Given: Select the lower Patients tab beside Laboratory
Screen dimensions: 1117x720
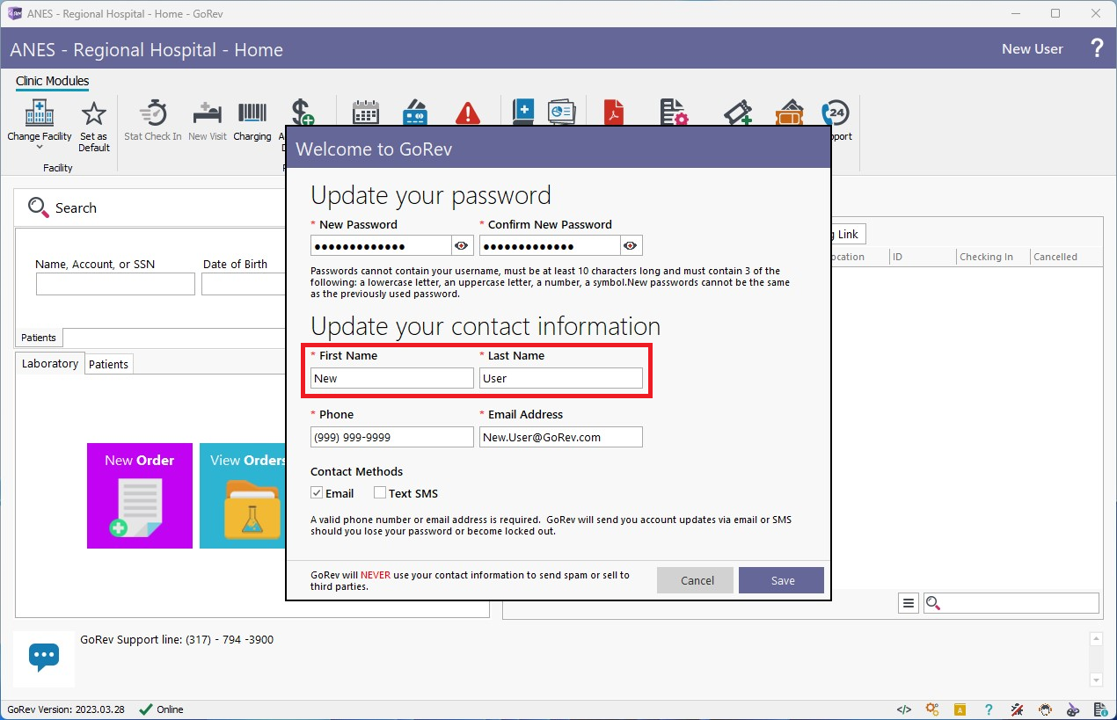Looking at the screenshot, I should pos(109,364).
